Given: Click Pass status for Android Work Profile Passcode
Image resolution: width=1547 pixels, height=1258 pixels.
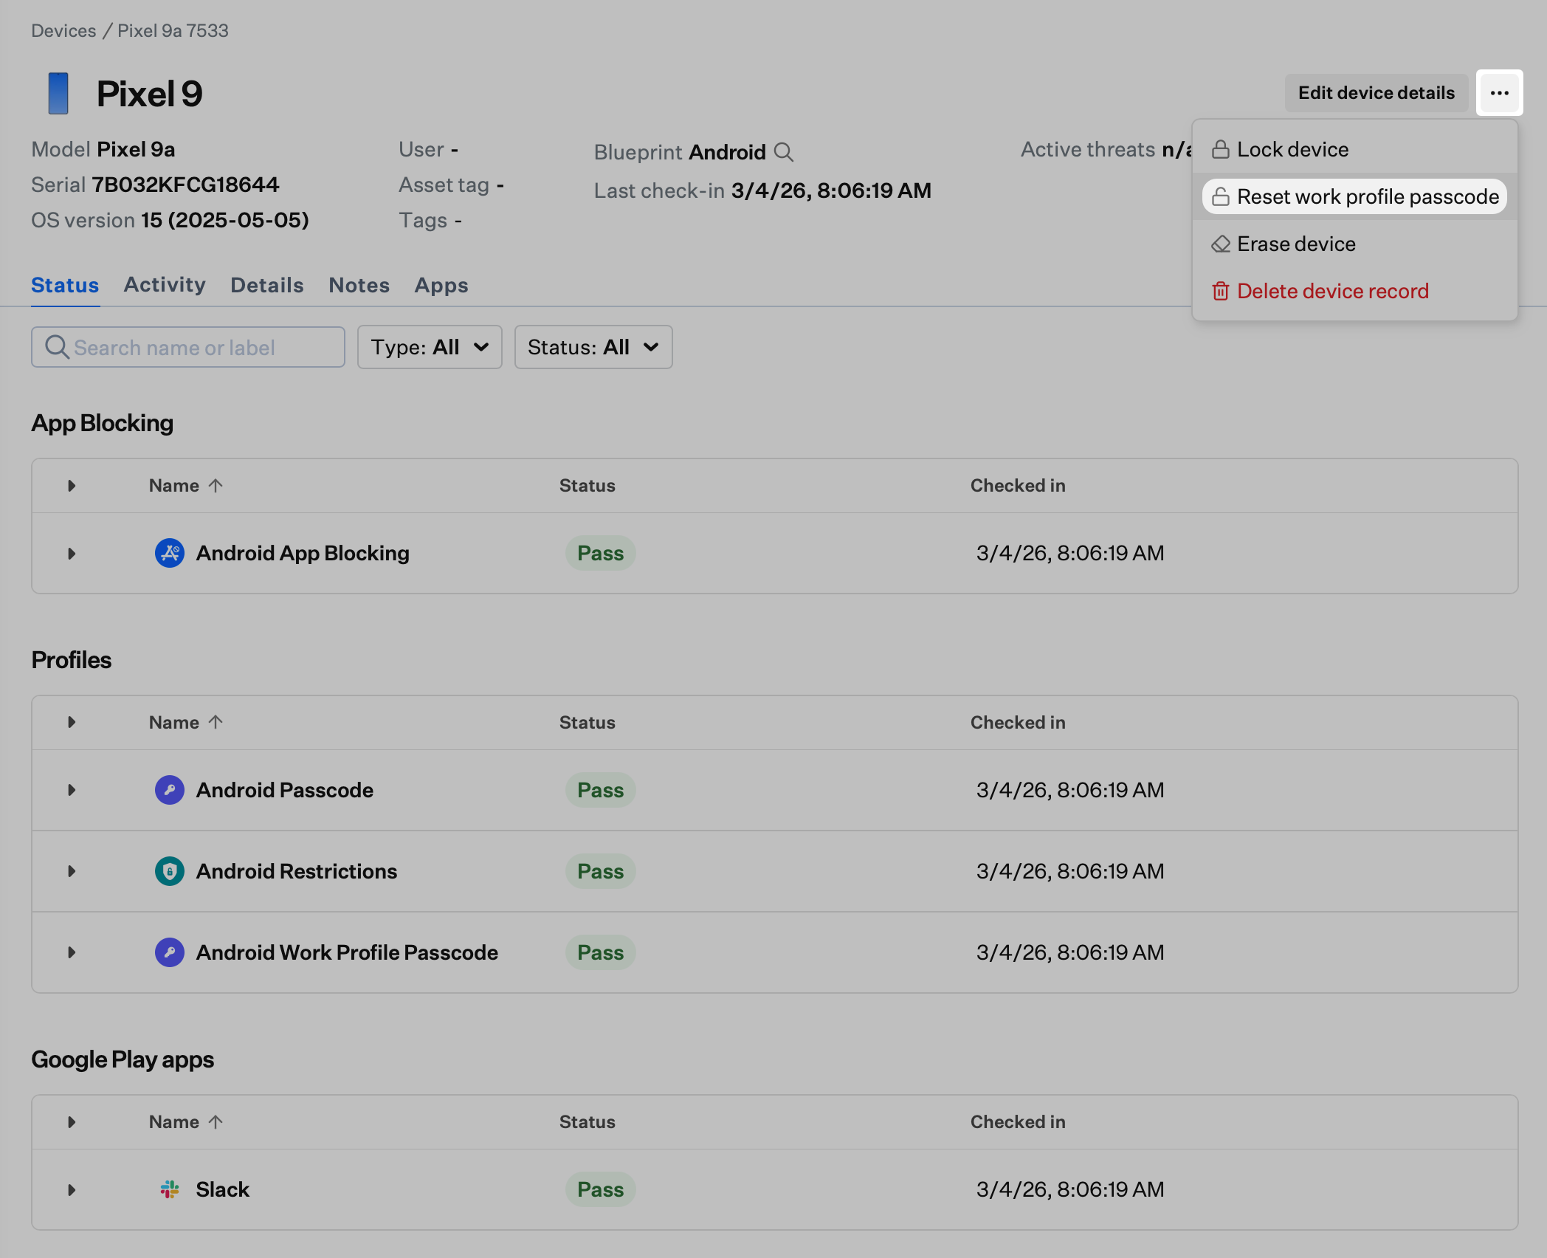Looking at the screenshot, I should pos(601,952).
